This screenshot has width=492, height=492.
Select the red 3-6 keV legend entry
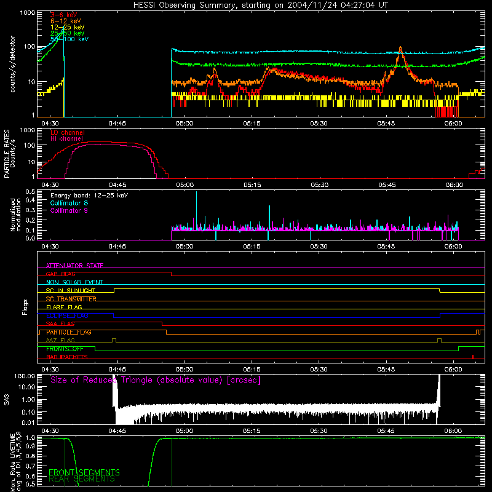click(64, 15)
